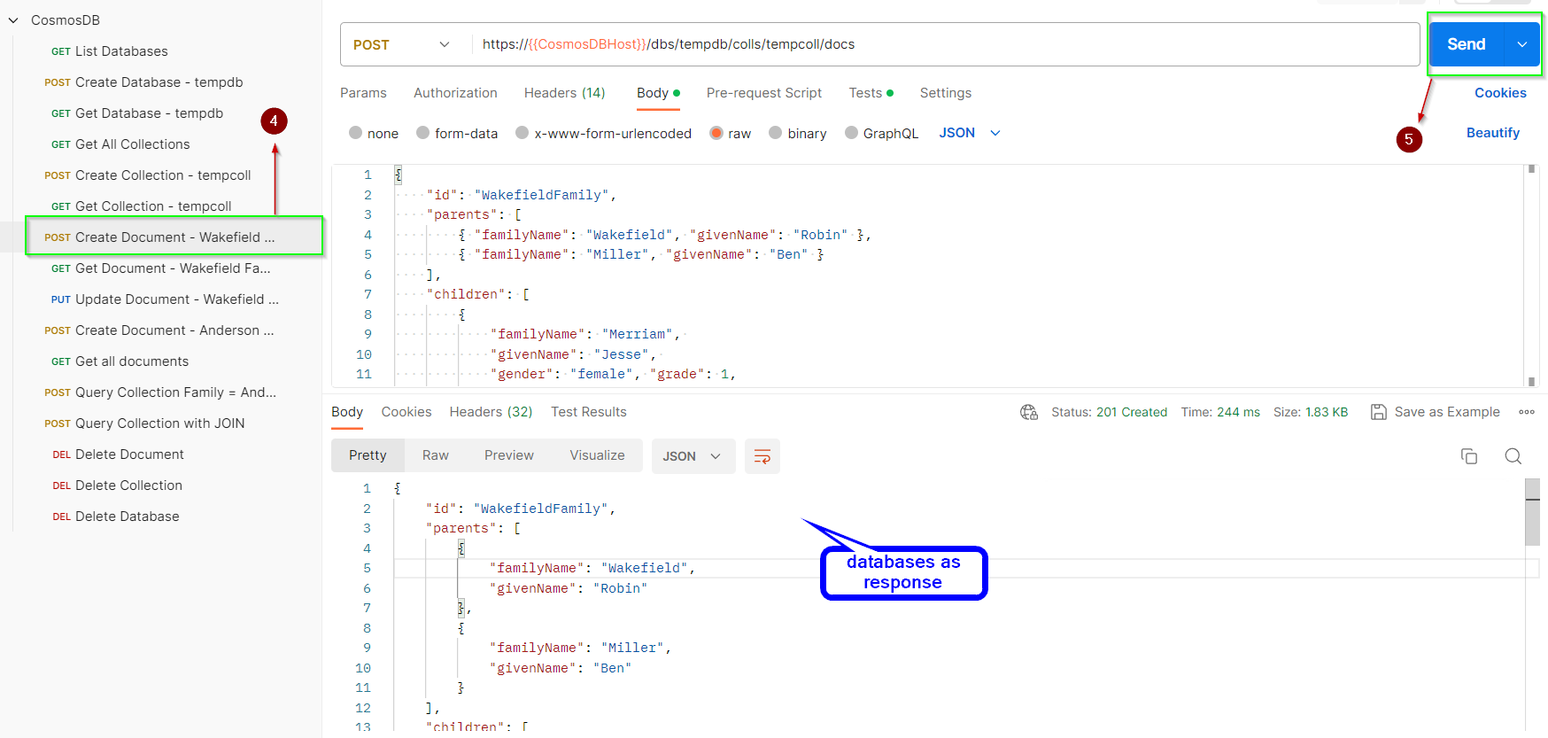The image size is (1548, 738).
Task: Copy the response body to clipboard
Action: (x=1469, y=456)
